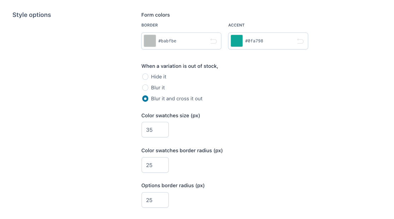Image resolution: width=394 pixels, height=219 pixels.
Task: Select "Blur it and cross it out" radio
Action: pos(145,99)
